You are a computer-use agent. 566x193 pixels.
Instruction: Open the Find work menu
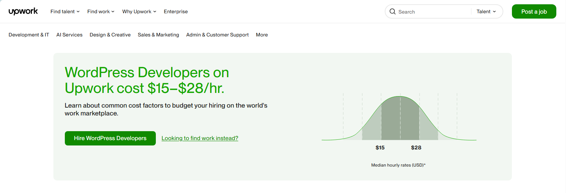click(x=101, y=11)
